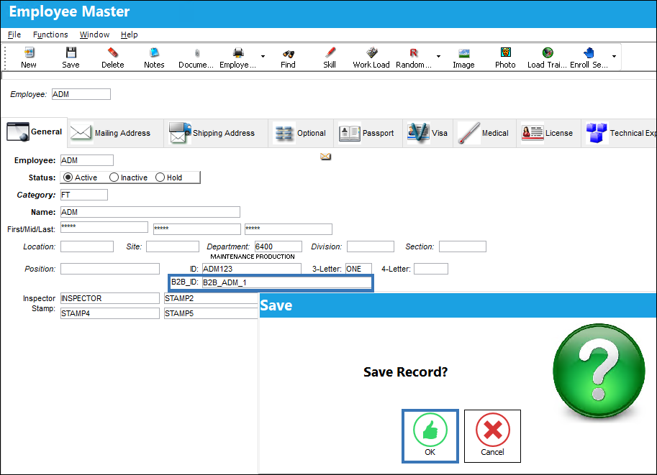Open the File menu
The width and height of the screenshot is (657, 475).
click(x=14, y=34)
